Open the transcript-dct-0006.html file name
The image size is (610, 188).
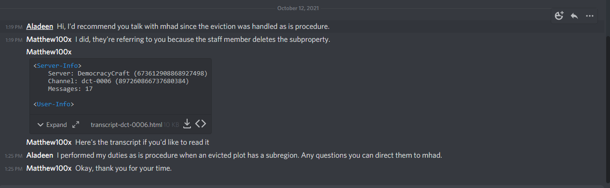click(x=126, y=125)
